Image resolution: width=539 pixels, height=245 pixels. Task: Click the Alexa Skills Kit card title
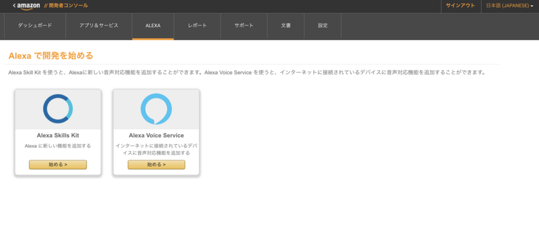point(58,136)
